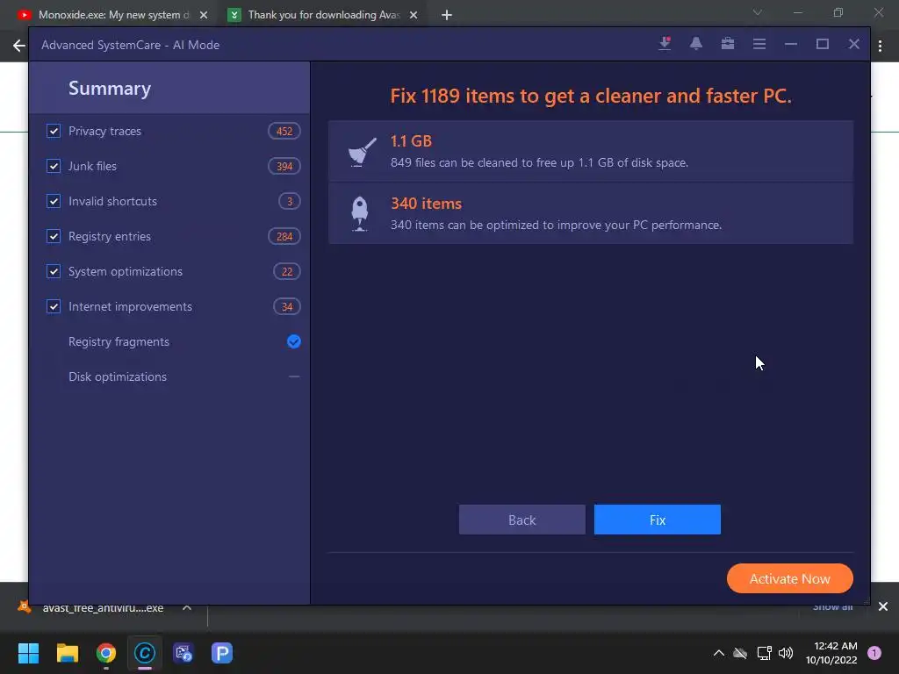Screen dimensions: 899x674
Task: Click the 452 privacy traces count
Action: click(x=284, y=132)
